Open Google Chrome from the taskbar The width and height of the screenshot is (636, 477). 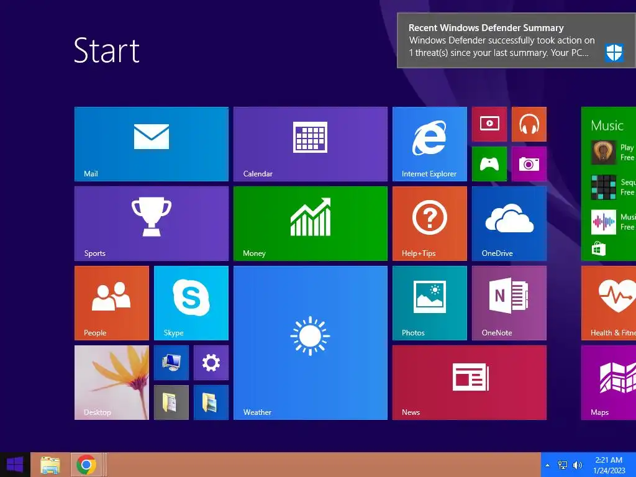coord(86,465)
